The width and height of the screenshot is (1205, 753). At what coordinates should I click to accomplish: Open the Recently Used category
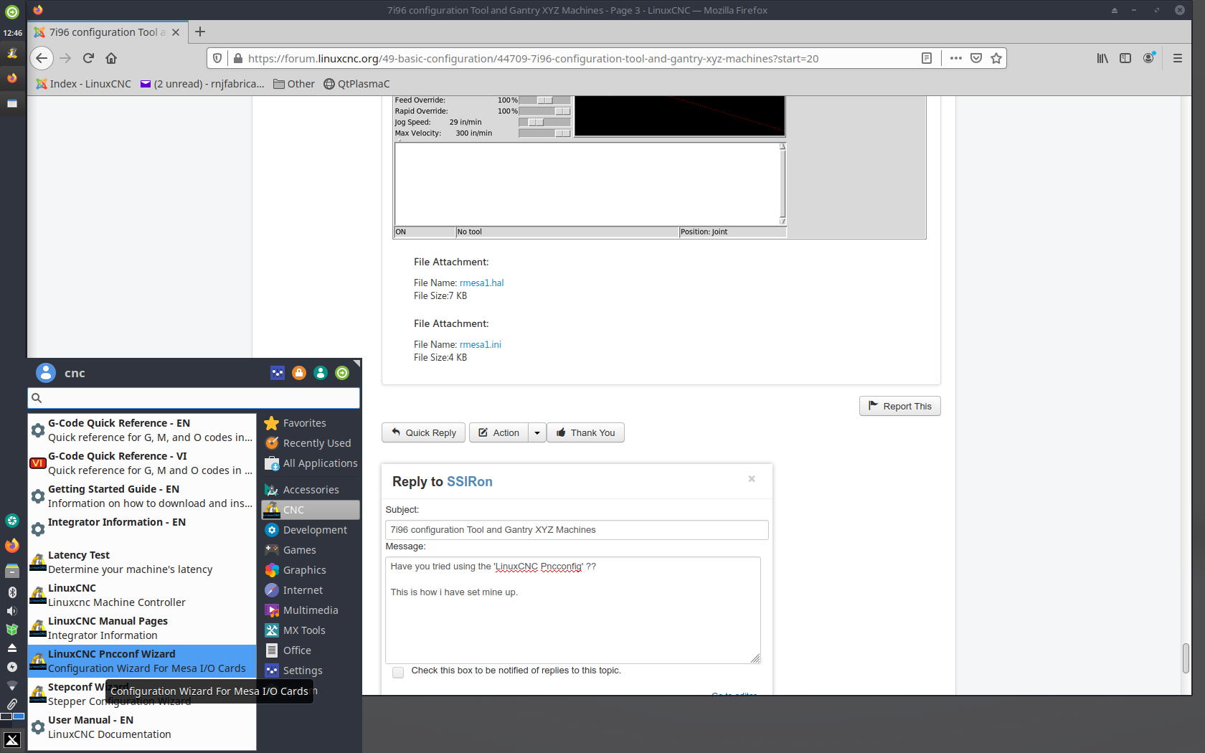point(311,443)
